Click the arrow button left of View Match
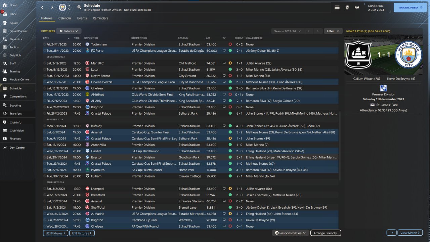 tap(391, 233)
